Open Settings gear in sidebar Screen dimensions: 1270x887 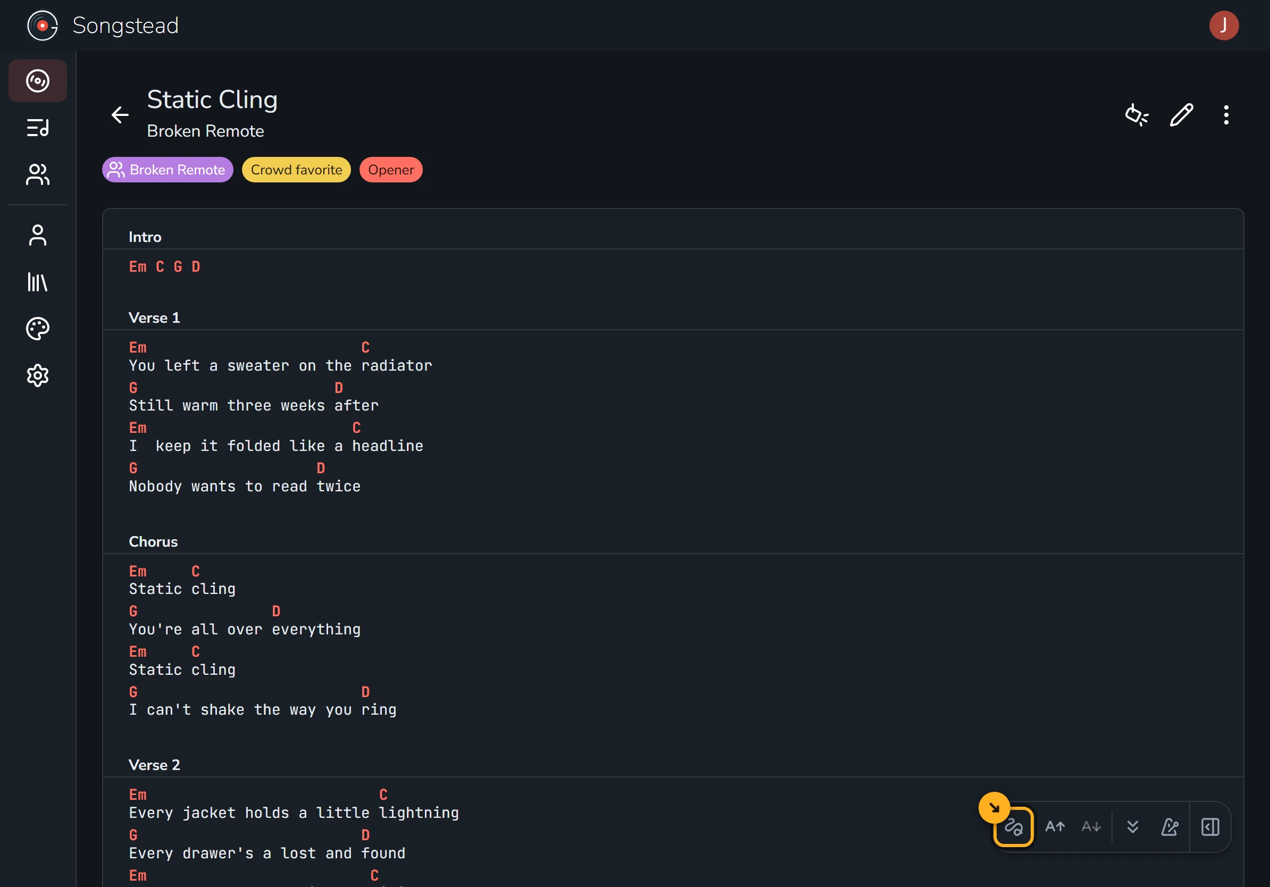tap(38, 376)
